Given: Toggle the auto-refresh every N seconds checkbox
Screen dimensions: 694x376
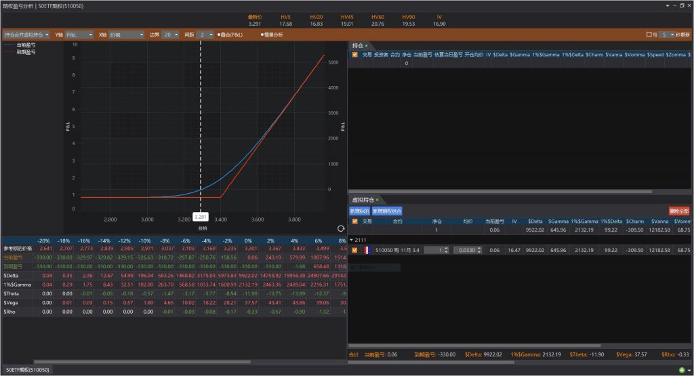Looking at the screenshot, I should 649,34.
